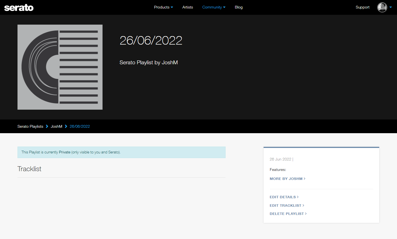
Task: Click Delete Playlist link
Action: tap(288, 214)
